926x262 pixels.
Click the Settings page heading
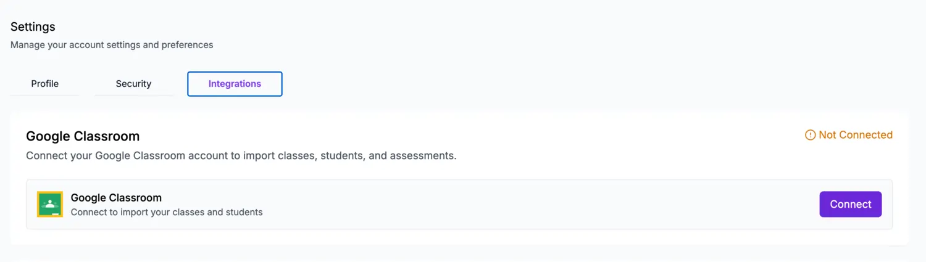coord(33,27)
